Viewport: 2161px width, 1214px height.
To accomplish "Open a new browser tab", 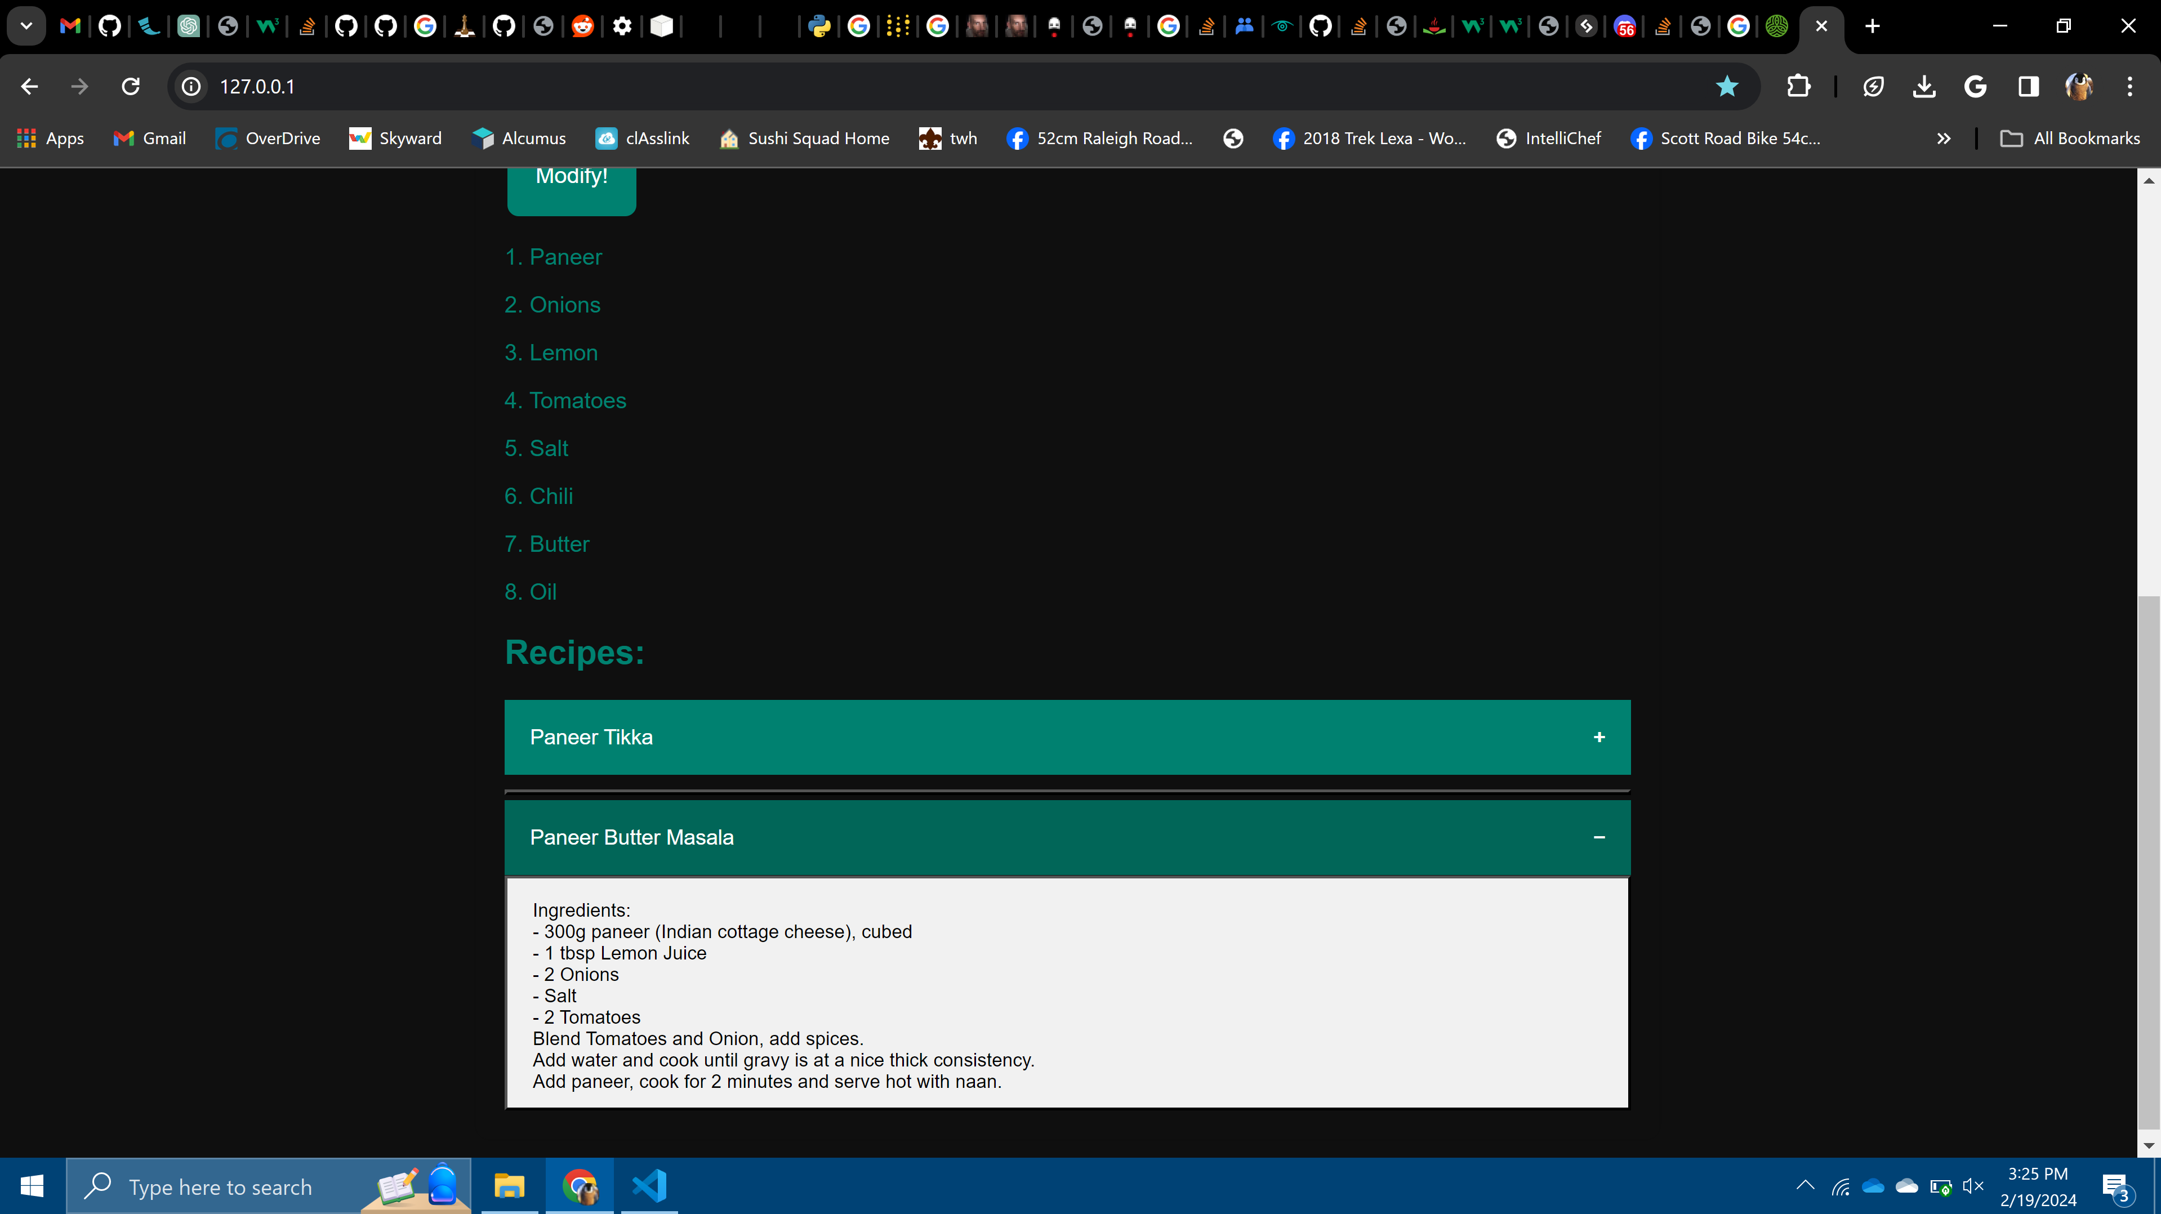I will point(1873,26).
